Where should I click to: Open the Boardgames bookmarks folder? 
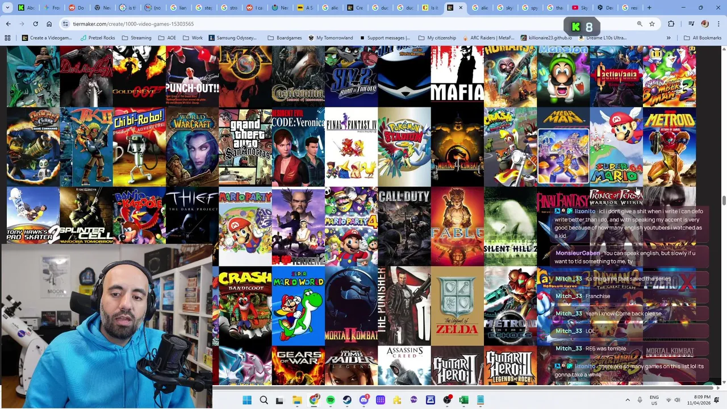click(x=285, y=38)
